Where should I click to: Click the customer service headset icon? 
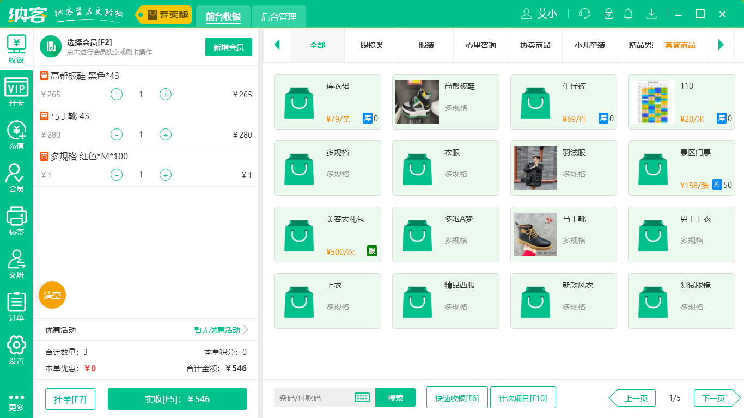[584, 14]
